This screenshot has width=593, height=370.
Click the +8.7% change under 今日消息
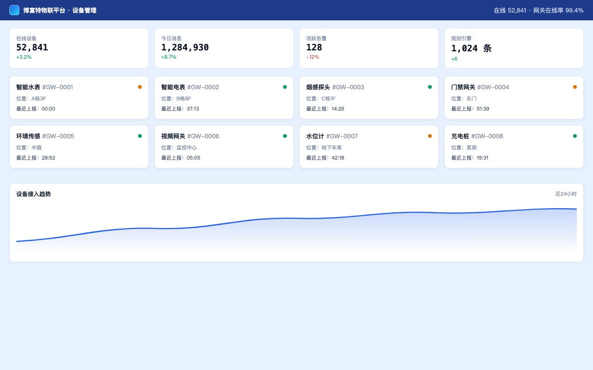click(x=169, y=57)
